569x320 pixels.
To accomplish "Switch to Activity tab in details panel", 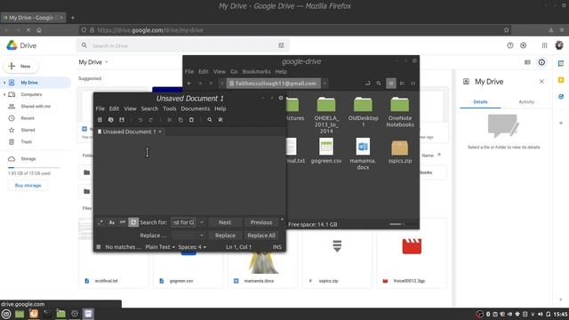I will click(526, 102).
